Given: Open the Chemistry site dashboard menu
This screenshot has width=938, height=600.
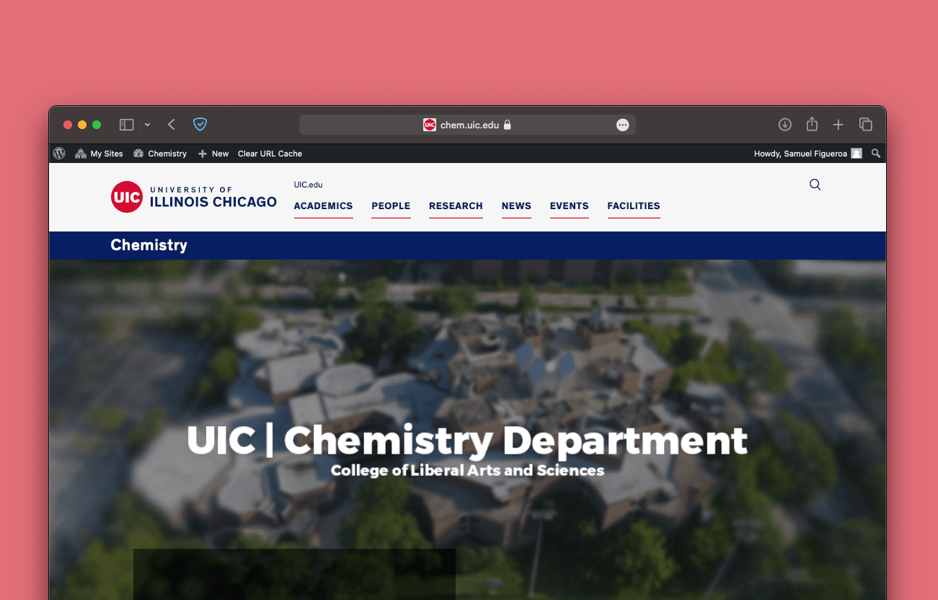Looking at the screenshot, I should [160, 154].
